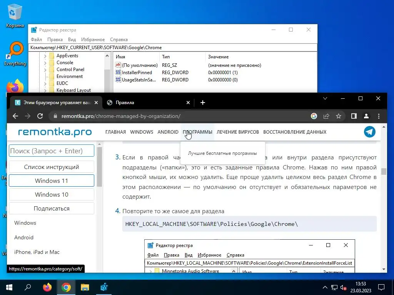Switch to Registry Editor on the taskbar
The width and height of the screenshot is (394, 295).
pyautogui.click(x=104, y=287)
